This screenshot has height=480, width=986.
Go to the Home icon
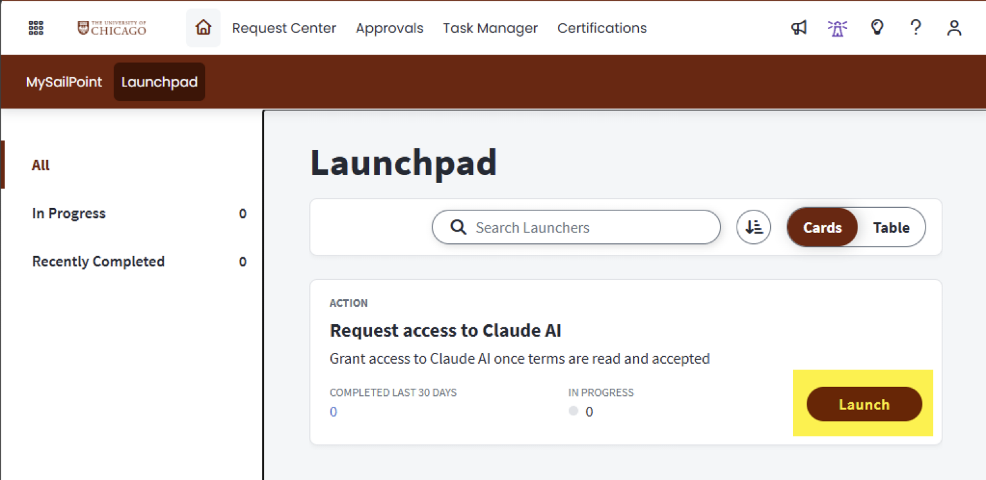point(203,28)
